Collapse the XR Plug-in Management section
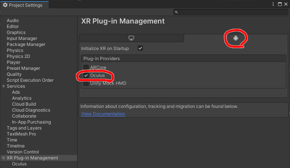Image resolution: width=290 pixels, height=168 pixels. click(3, 158)
